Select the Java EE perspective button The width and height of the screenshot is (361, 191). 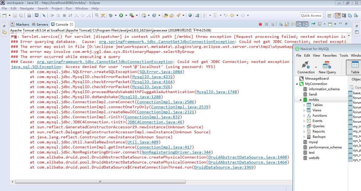coord(338,16)
